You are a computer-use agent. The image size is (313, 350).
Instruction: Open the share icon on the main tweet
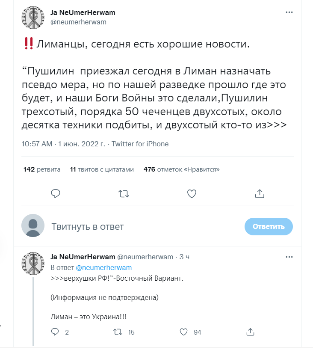pyautogui.click(x=260, y=193)
